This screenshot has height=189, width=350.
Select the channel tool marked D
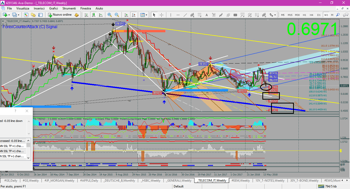(x=264, y=15)
